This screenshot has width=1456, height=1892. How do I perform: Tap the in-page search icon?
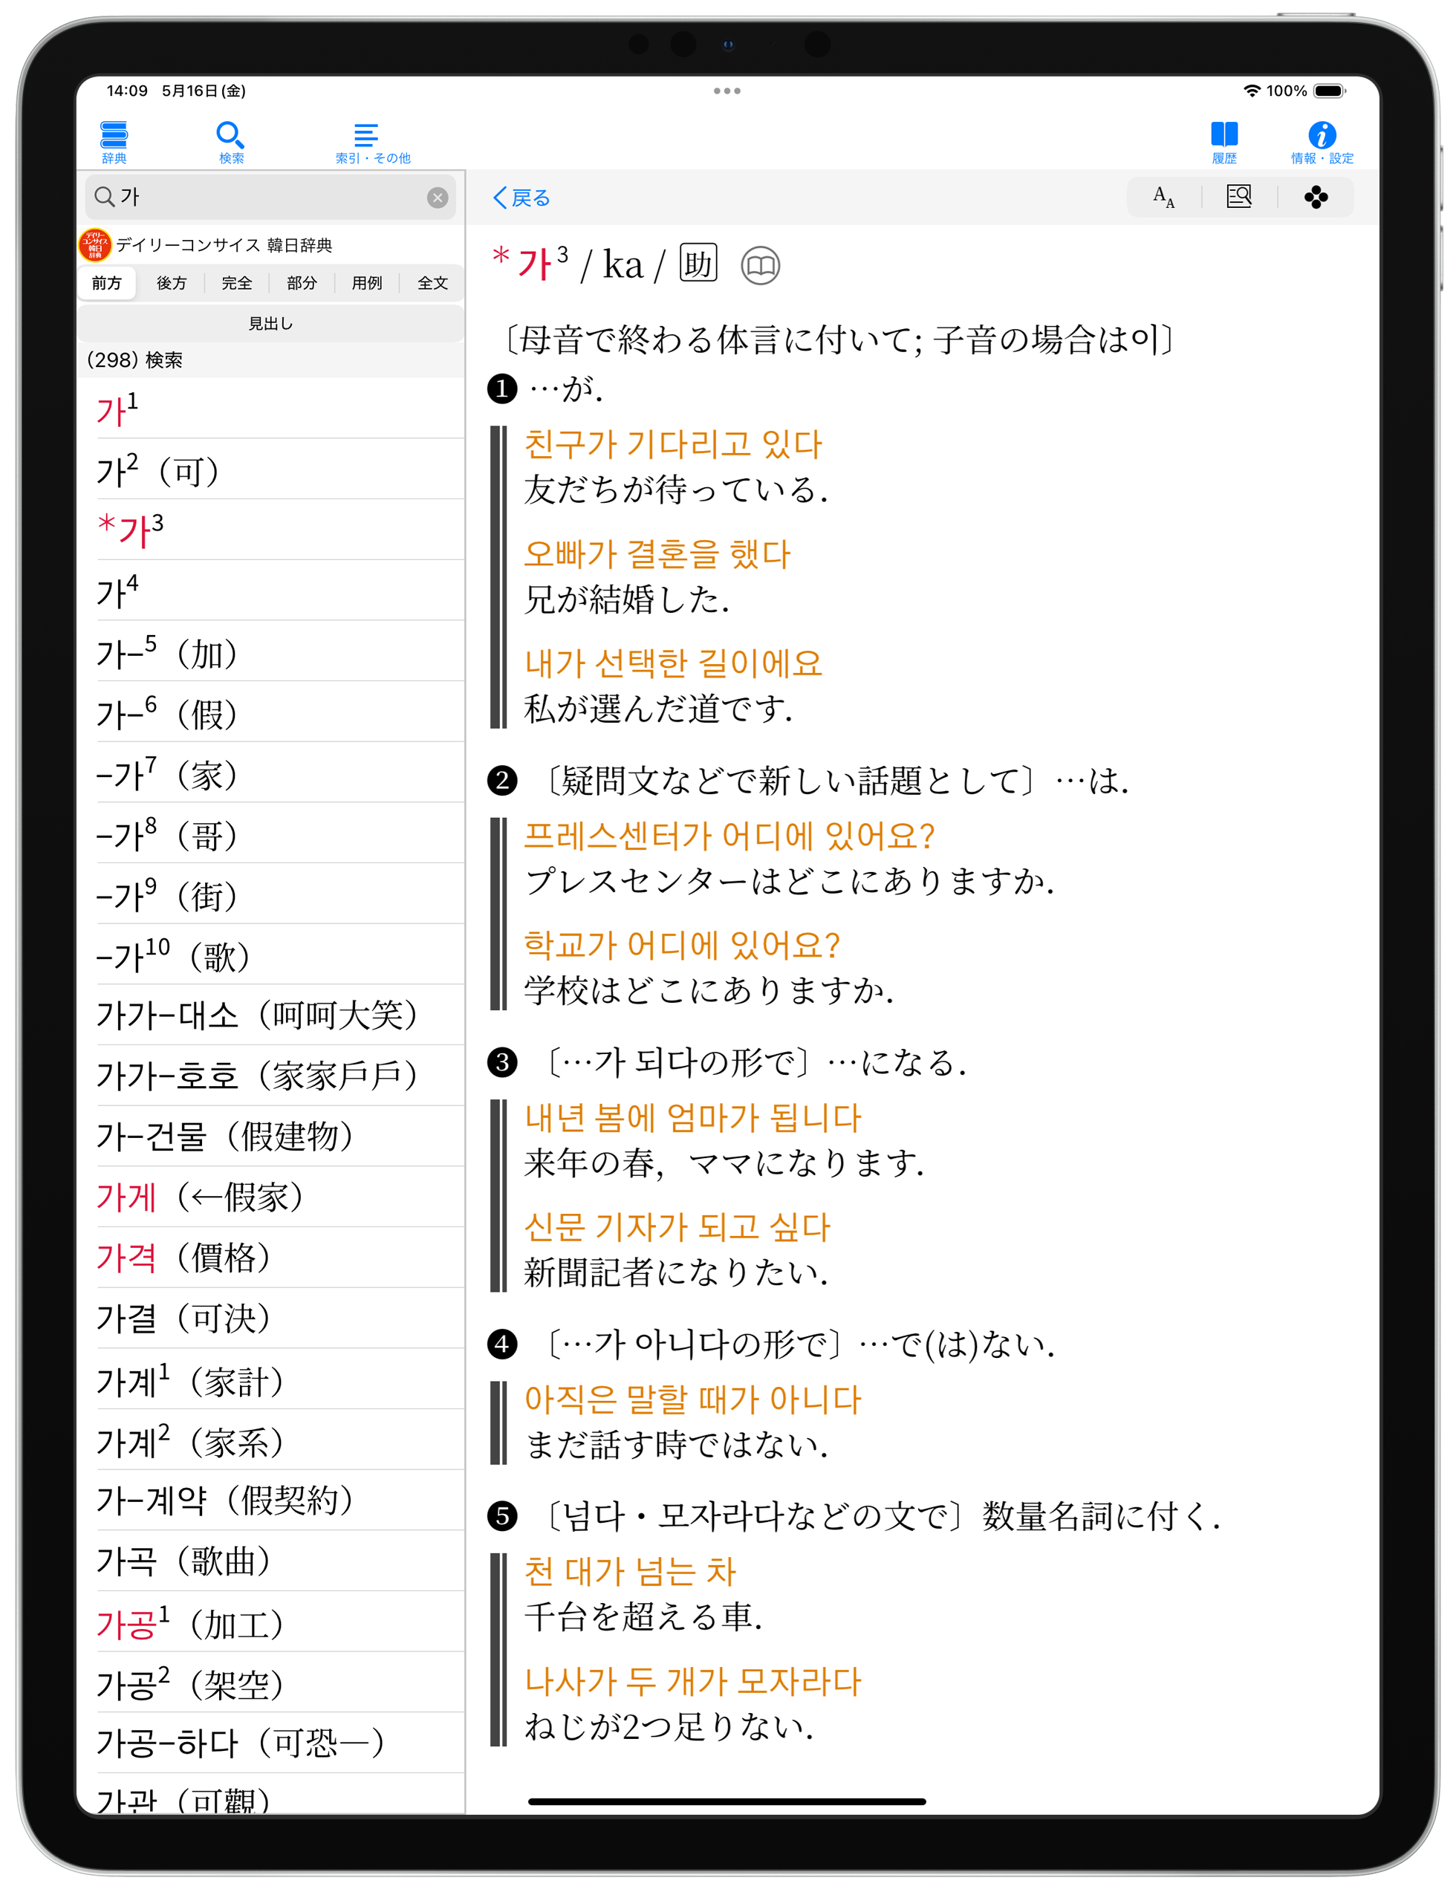(x=1238, y=198)
